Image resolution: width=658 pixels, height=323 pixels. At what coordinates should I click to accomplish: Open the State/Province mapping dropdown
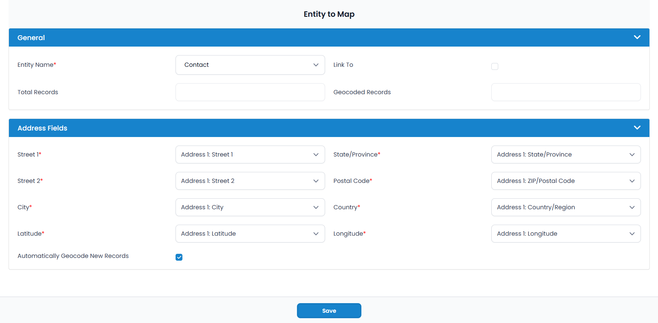(x=565, y=154)
